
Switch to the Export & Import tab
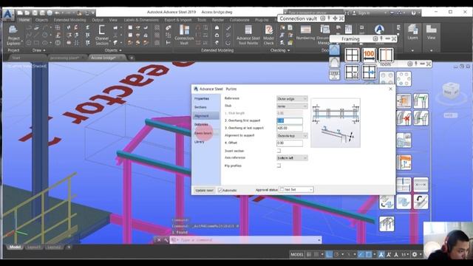(x=178, y=20)
